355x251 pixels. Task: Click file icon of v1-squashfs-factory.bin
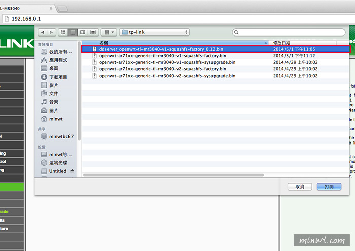point(95,56)
